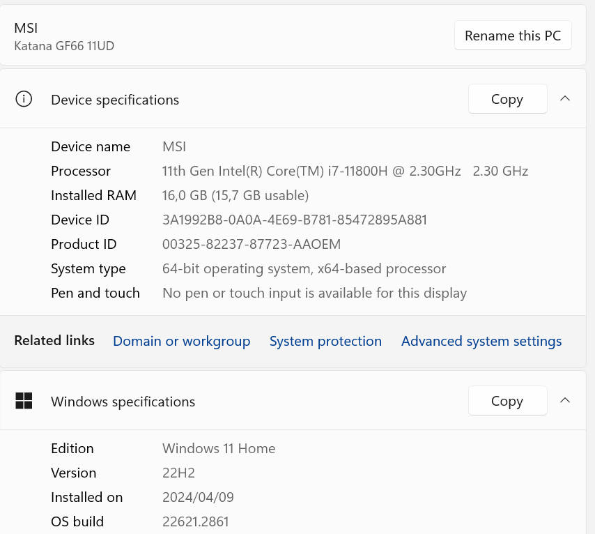Open System protection settings

(325, 341)
